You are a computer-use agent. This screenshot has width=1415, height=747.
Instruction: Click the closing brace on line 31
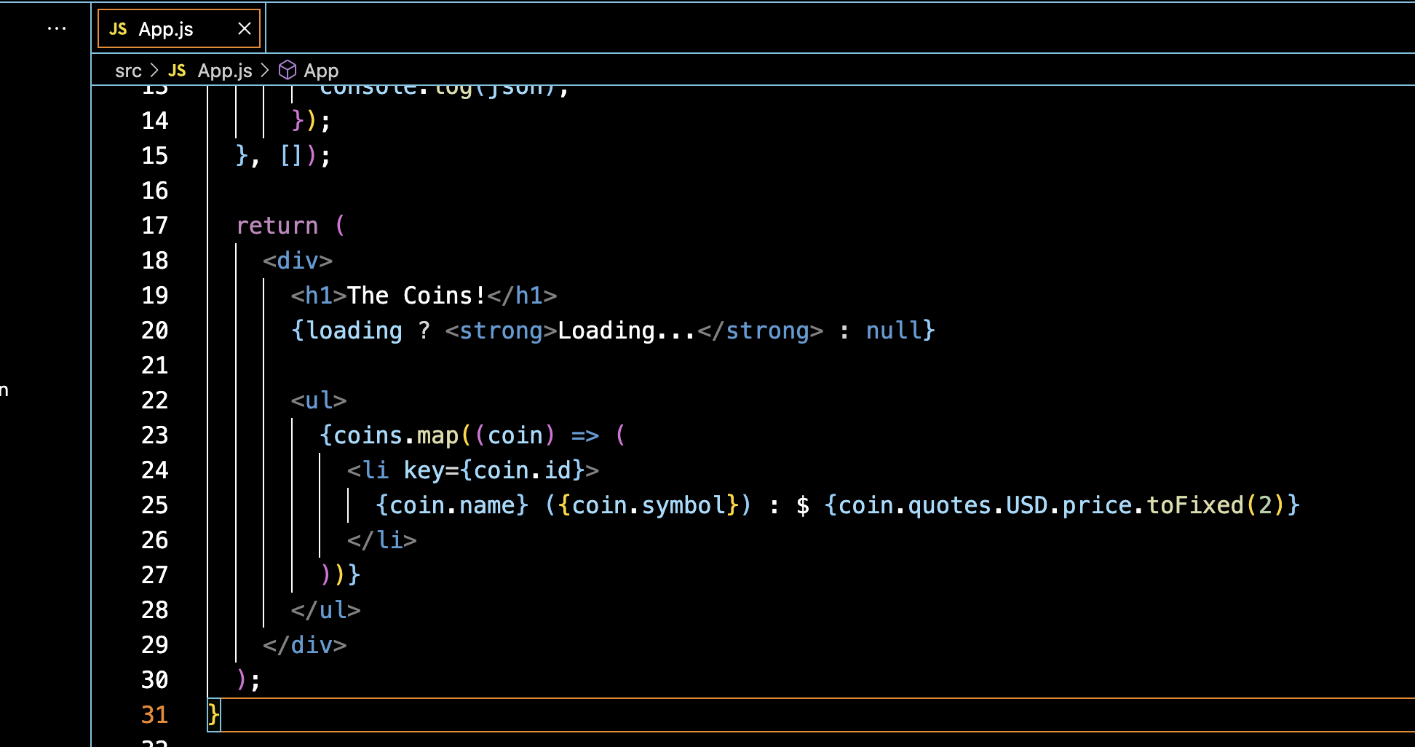point(212,714)
